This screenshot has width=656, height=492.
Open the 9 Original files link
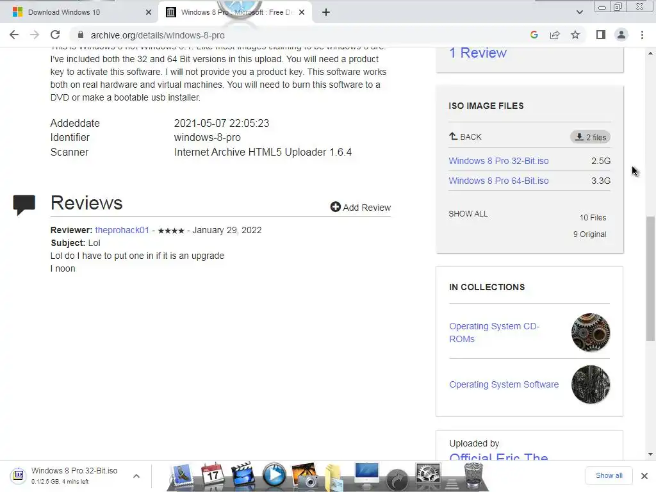[x=589, y=234]
